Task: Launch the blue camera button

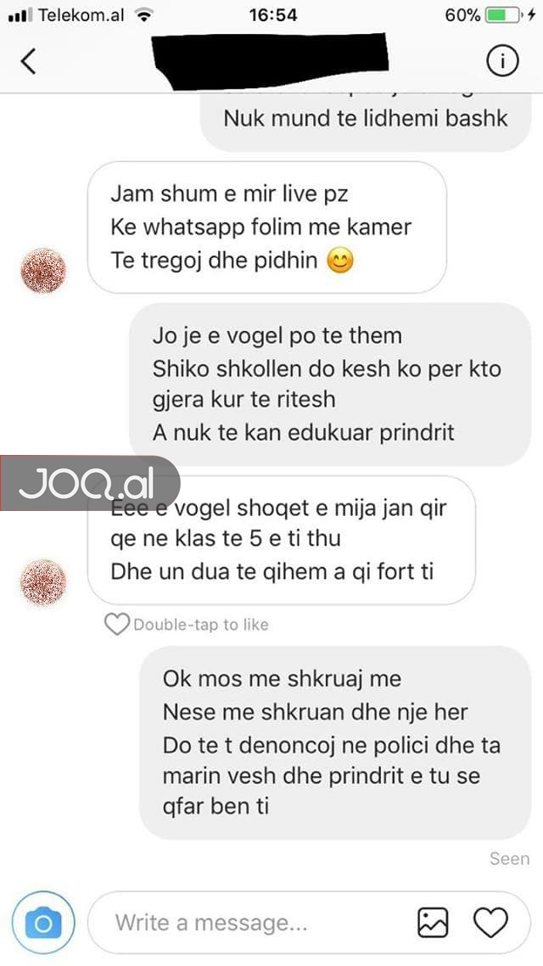Action: tap(43, 922)
